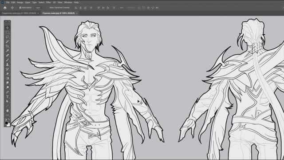Screen dimensions: 284x160
Task: Click the Show Transform Controls option
Action: click(59, 8)
